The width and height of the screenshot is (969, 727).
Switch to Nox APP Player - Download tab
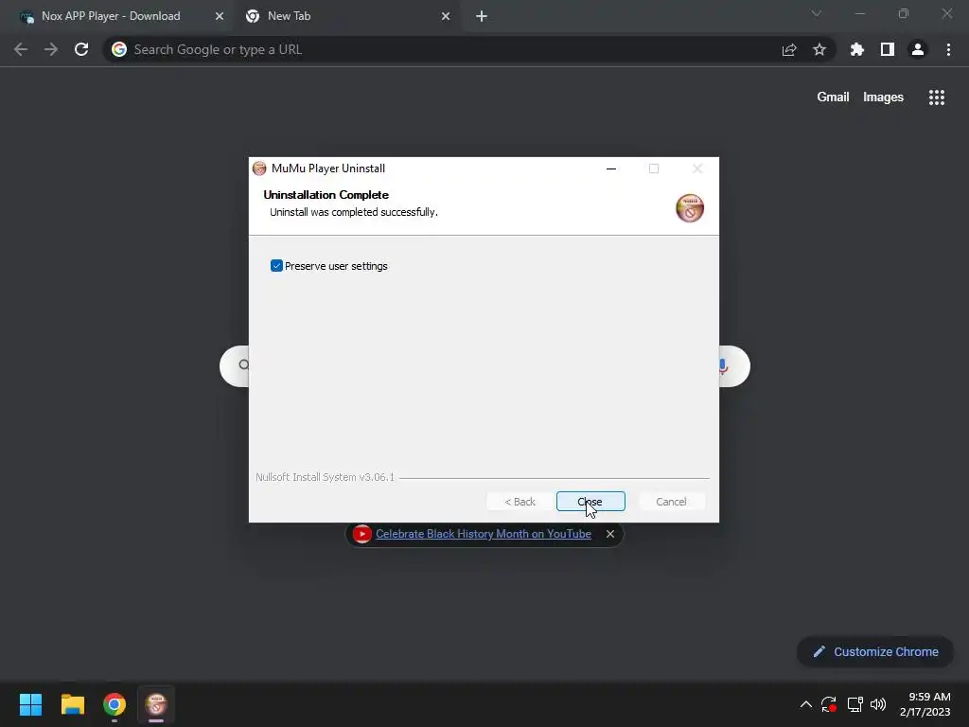(x=112, y=16)
